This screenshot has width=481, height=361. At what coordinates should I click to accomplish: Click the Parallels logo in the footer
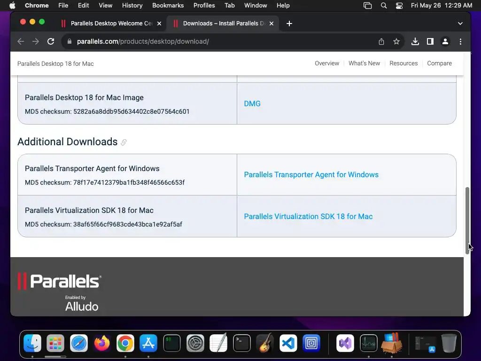[x=60, y=281]
